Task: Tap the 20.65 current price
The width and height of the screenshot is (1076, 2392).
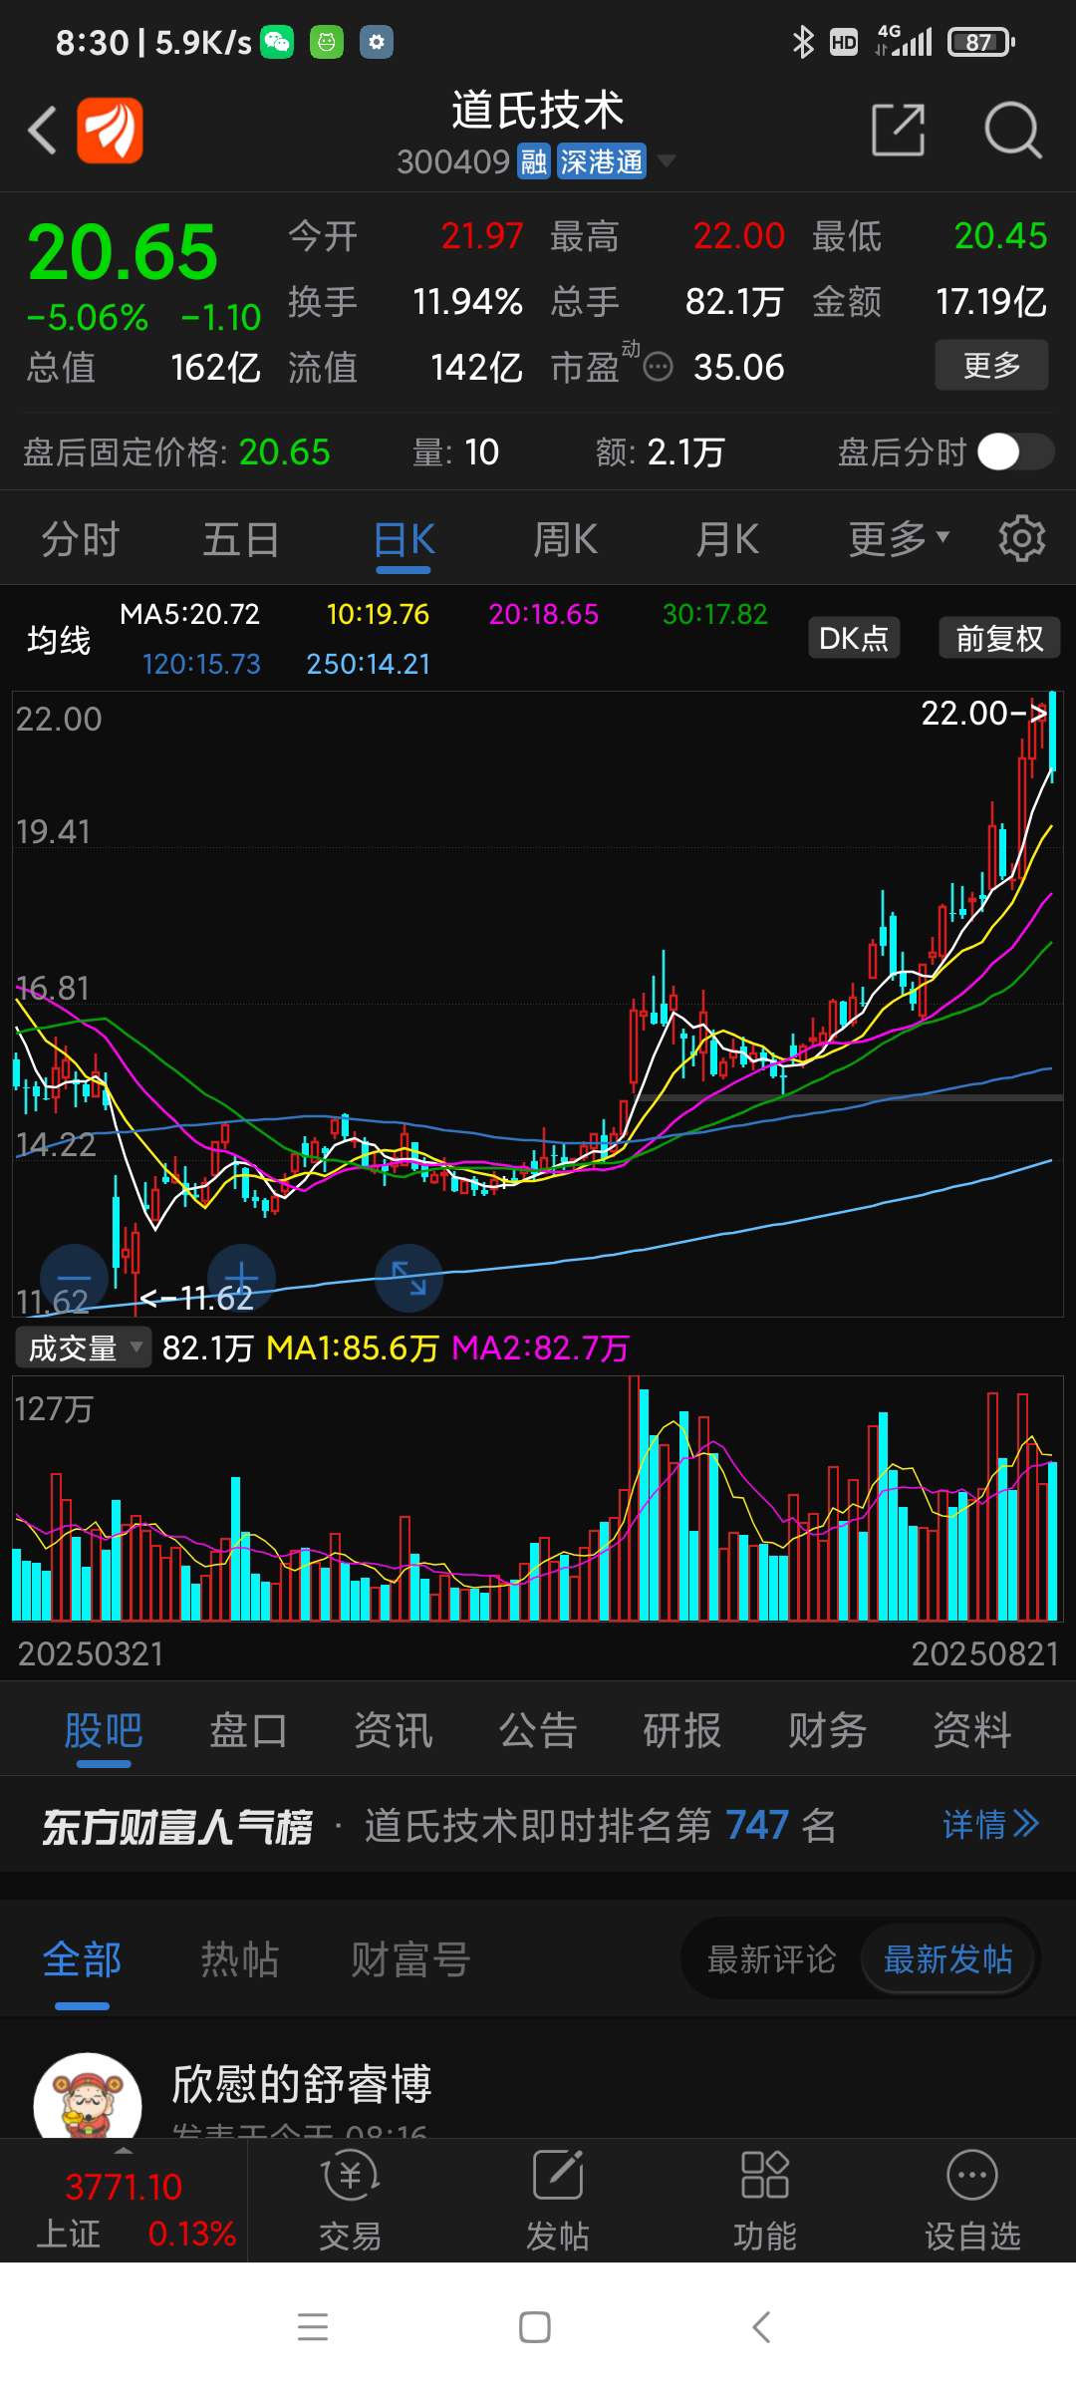Action: [123, 252]
